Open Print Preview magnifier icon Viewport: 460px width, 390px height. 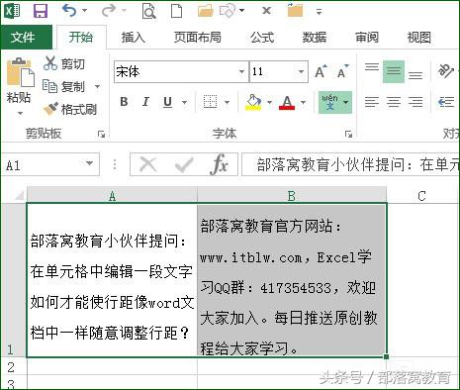(x=149, y=11)
